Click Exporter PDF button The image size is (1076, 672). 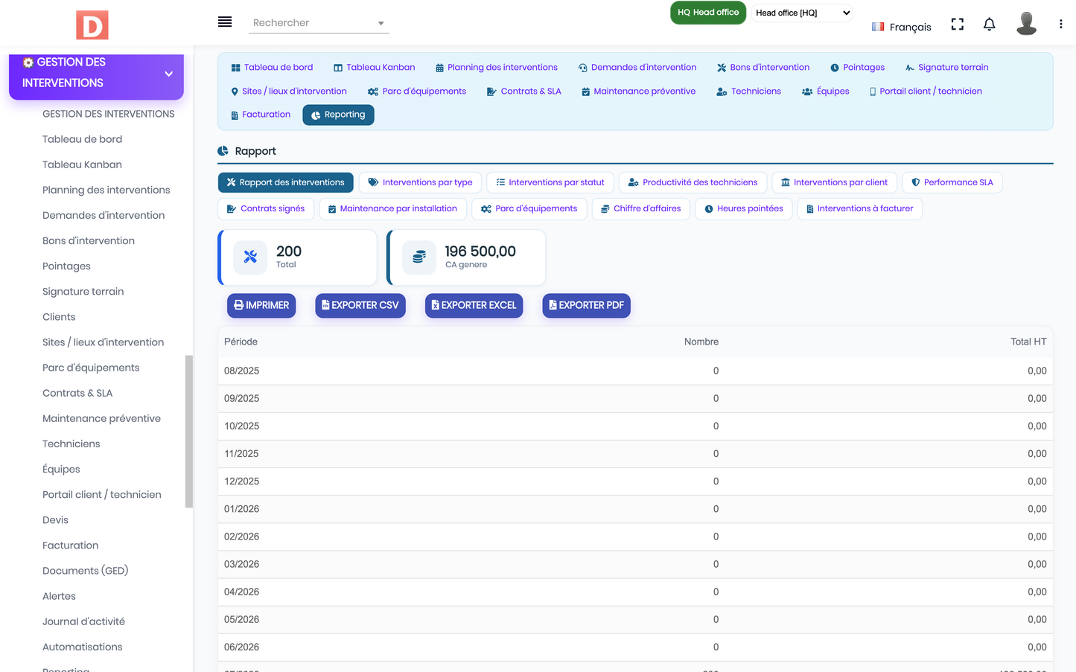(586, 306)
